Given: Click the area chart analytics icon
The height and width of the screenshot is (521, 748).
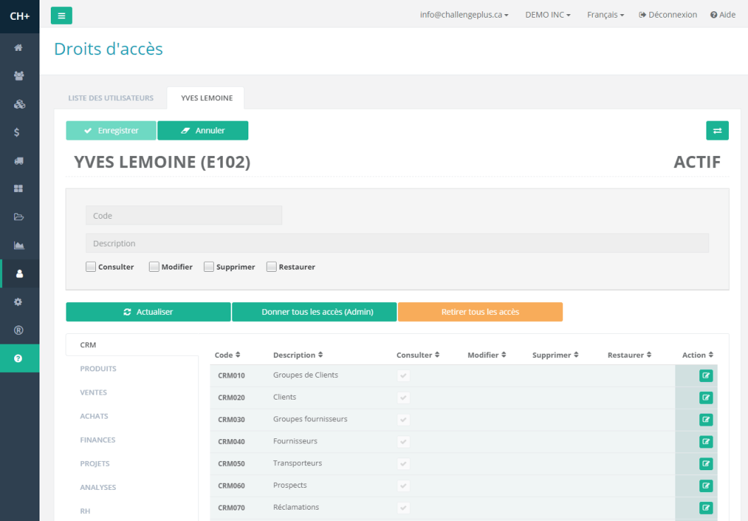Looking at the screenshot, I should [19, 245].
